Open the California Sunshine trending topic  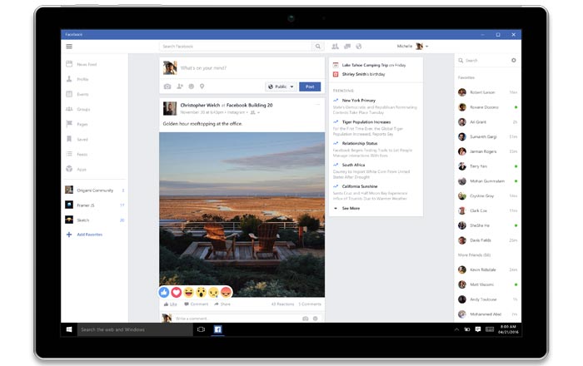tap(360, 186)
